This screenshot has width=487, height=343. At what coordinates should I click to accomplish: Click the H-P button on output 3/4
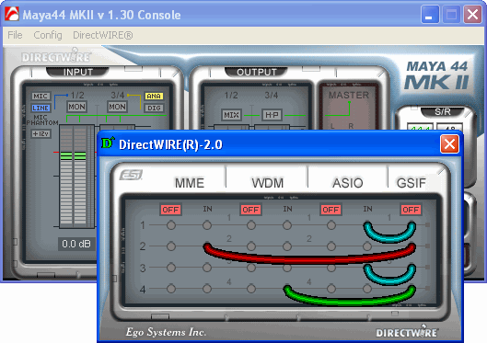click(x=272, y=115)
